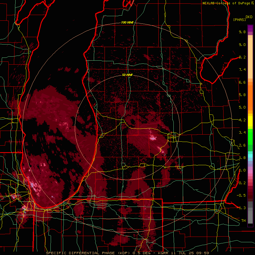Viewport: 255px width, 255px height.
Task: Click the 50 NMI range ring label
Action: click(127, 75)
